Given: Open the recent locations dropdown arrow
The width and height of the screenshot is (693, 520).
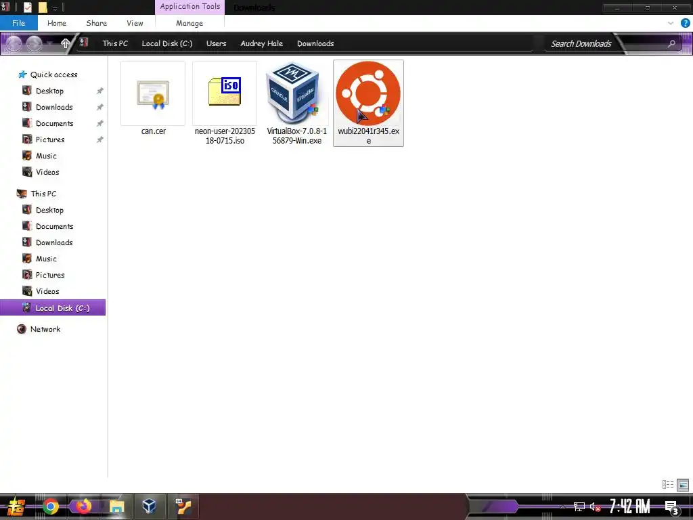Looking at the screenshot, I should (51, 43).
